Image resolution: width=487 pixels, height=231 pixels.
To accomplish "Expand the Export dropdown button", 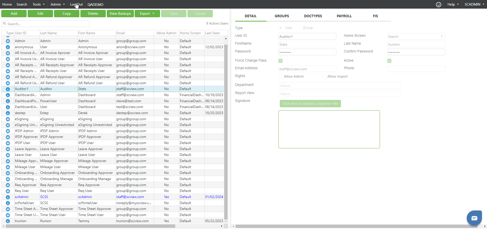I will 147,13.
